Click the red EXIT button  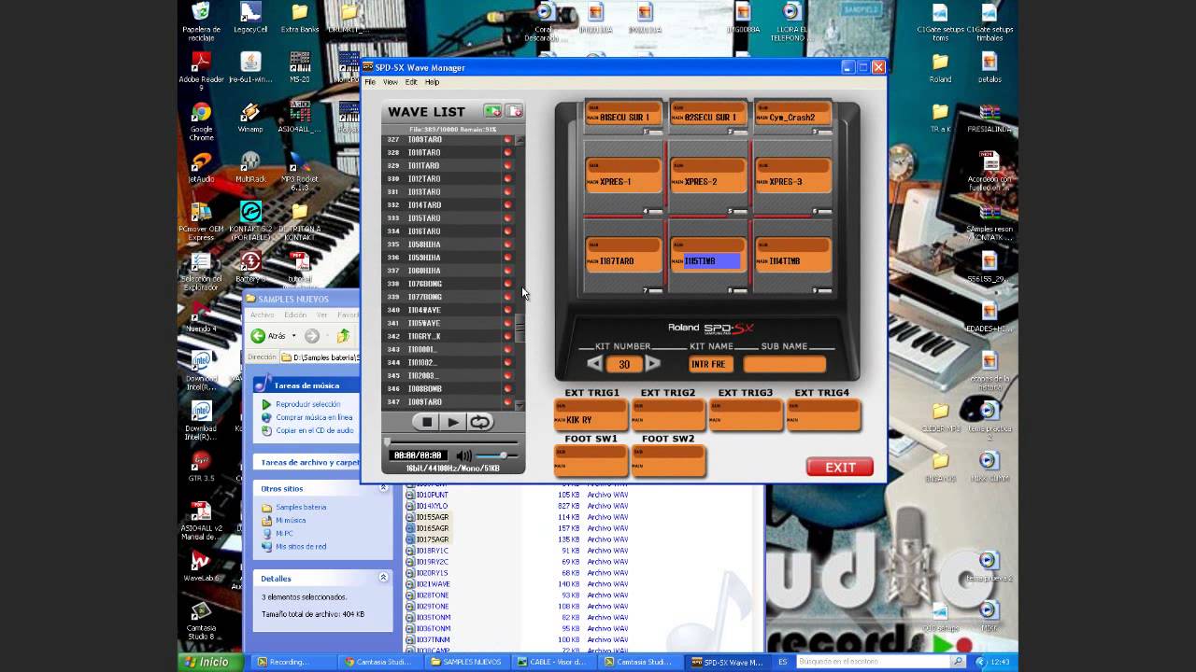[840, 468]
